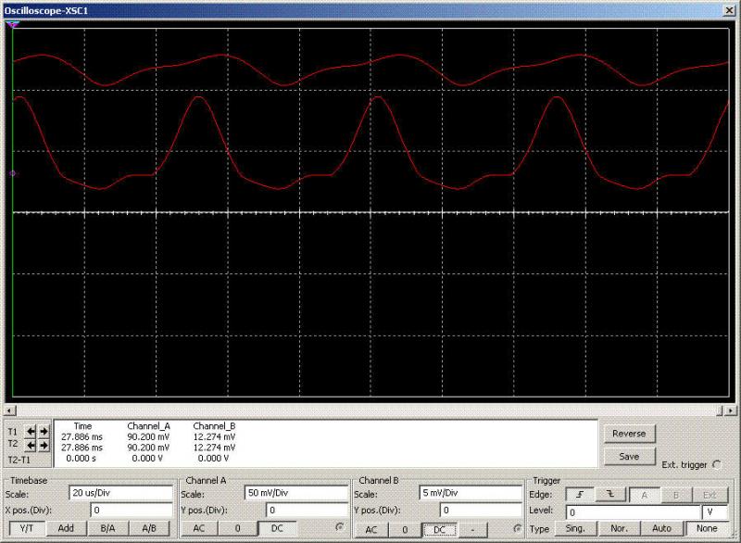
Task: Click the horizontal scrollbar track under the display
Action: [365, 410]
